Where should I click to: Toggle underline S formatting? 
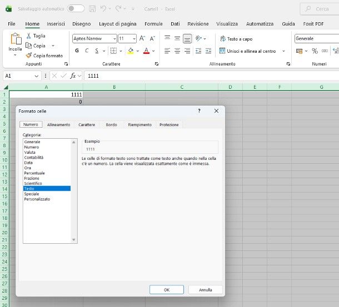97,51
